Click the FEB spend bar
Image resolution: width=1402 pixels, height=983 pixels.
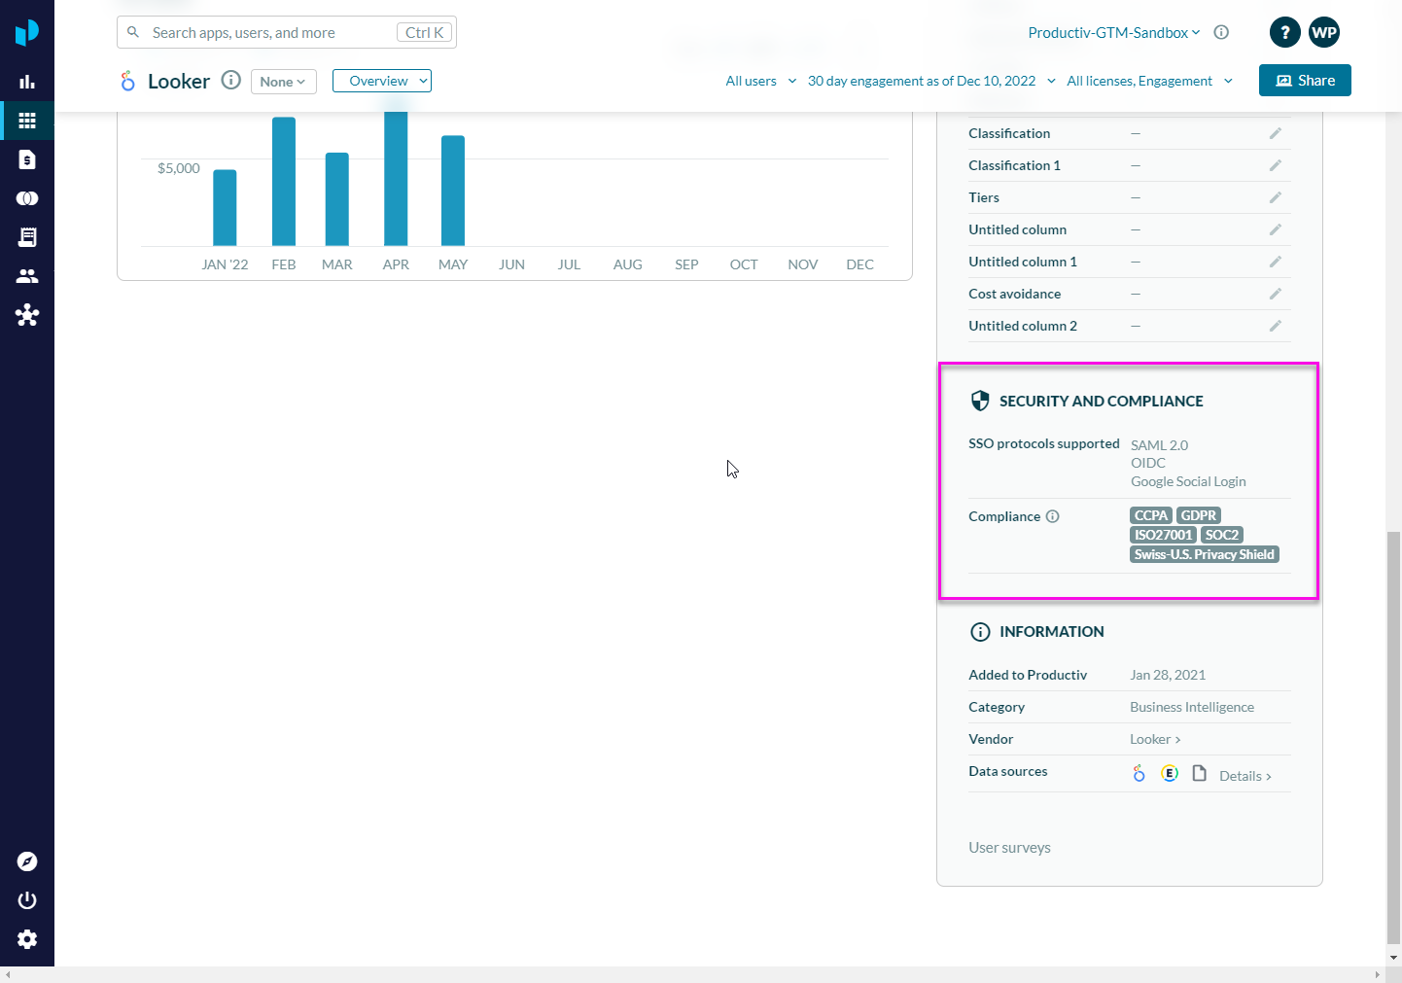click(x=284, y=182)
